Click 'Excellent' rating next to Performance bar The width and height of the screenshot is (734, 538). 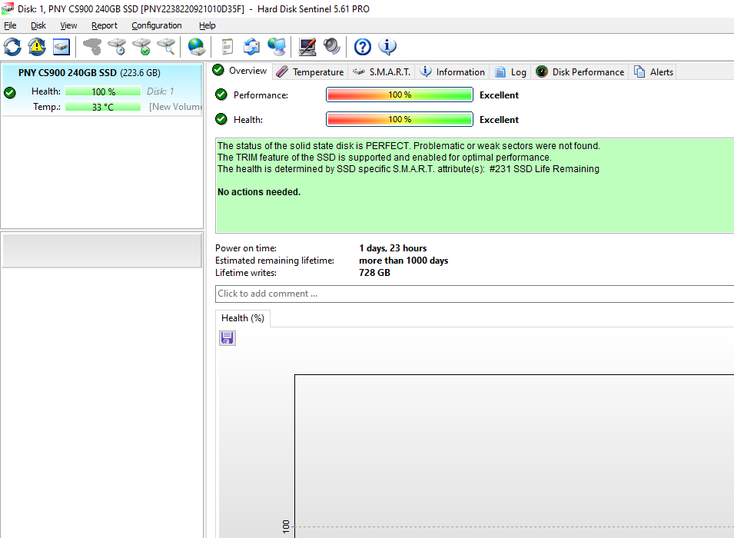pos(499,95)
